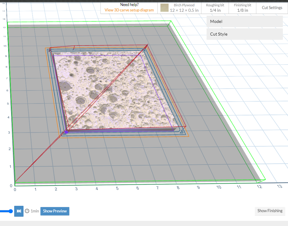The image size is (288, 226).
Task: Click the Birch Plywood material swatch
Action: (x=164, y=8)
